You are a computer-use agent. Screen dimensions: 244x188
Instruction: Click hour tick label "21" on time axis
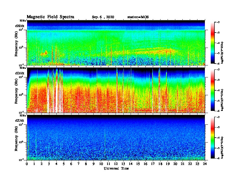pyautogui.click(x=182, y=164)
